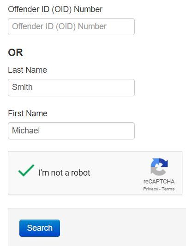Click the "I'm not a robot" label
186x246 pixels.
click(64, 173)
